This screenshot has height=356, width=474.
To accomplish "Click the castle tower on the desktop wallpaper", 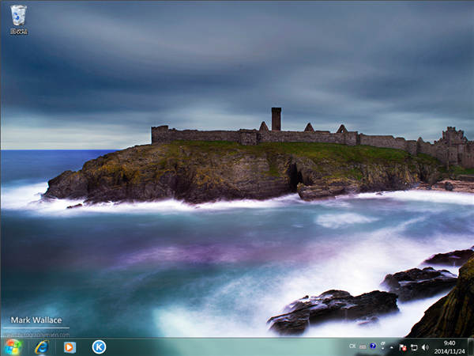I will 276,119.
